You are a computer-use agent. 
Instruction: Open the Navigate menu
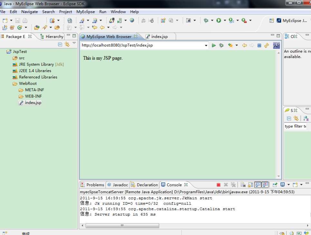[x=30, y=12]
